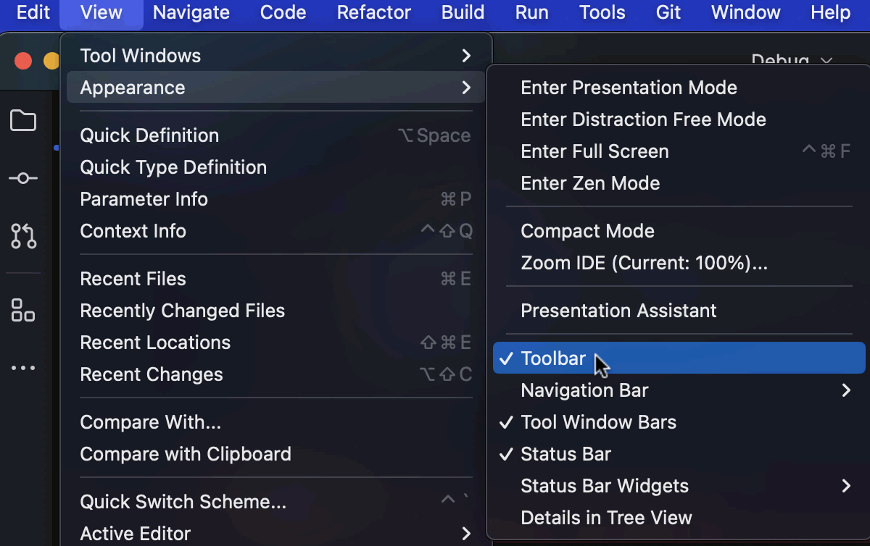This screenshot has width=870, height=546.
Task: Open the Commit tool window icon
Action: 23,178
